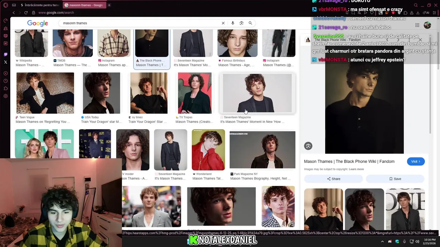440x247 pixels.
Task: Open the Famous Birthdays image result
Action: tap(238, 43)
